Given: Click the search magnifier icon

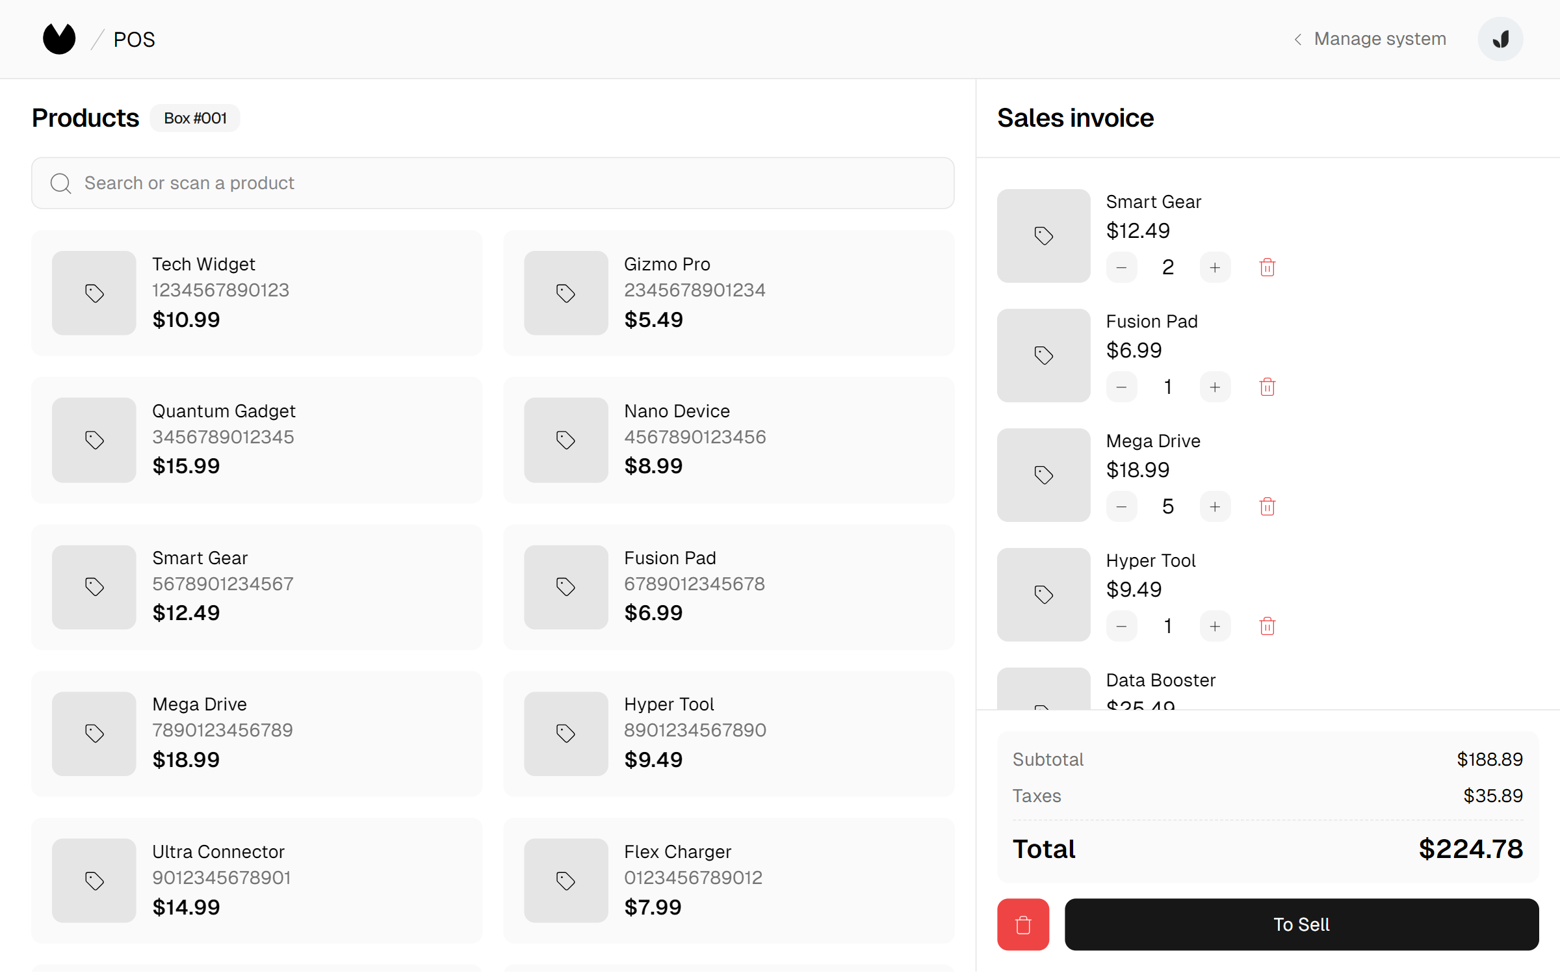Looking at the screenshot, I should tap(61, 183).
